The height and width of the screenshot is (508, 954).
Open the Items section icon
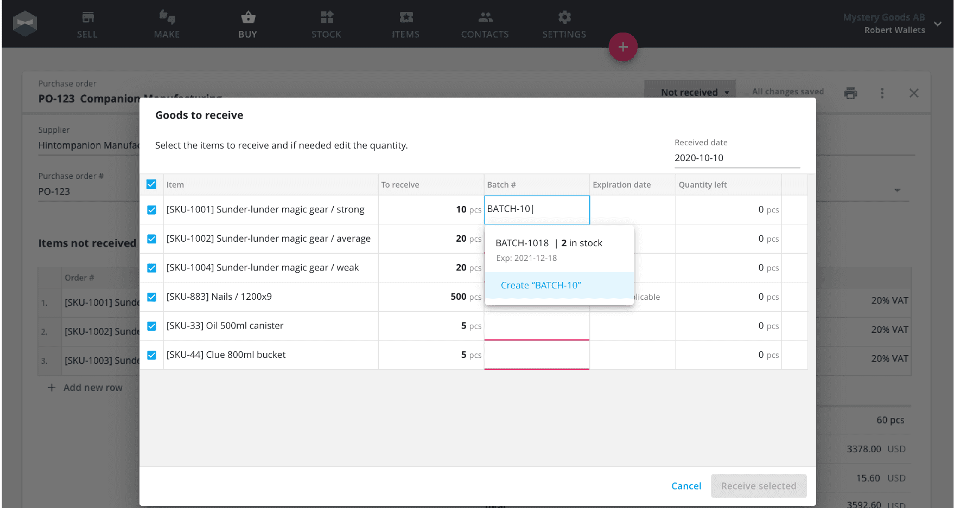406,17
